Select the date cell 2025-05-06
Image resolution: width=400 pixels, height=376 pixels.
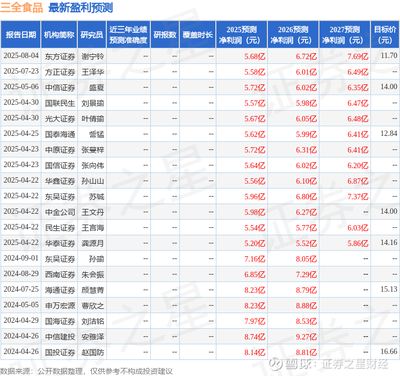[x=21, y=87]
